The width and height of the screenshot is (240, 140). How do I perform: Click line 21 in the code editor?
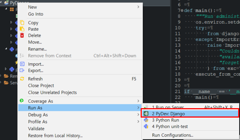point(212,92)
